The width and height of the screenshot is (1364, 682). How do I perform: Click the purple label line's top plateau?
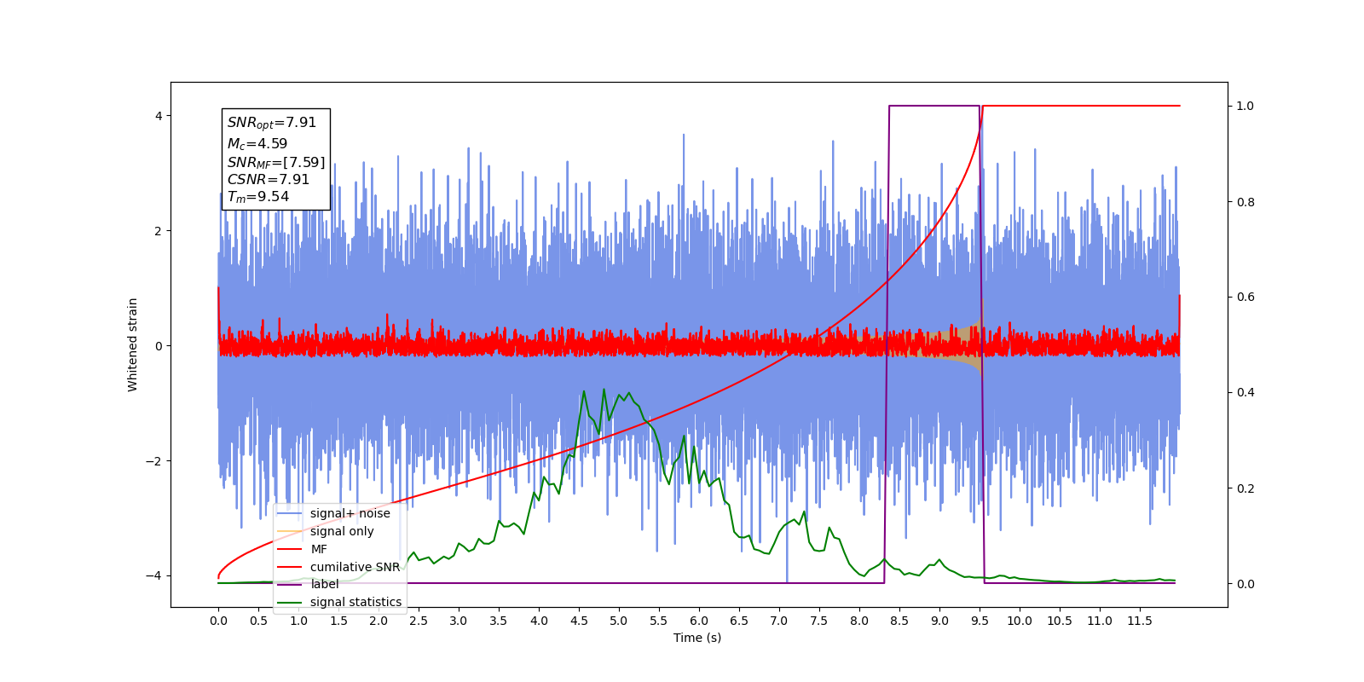[x=934, y=106]
